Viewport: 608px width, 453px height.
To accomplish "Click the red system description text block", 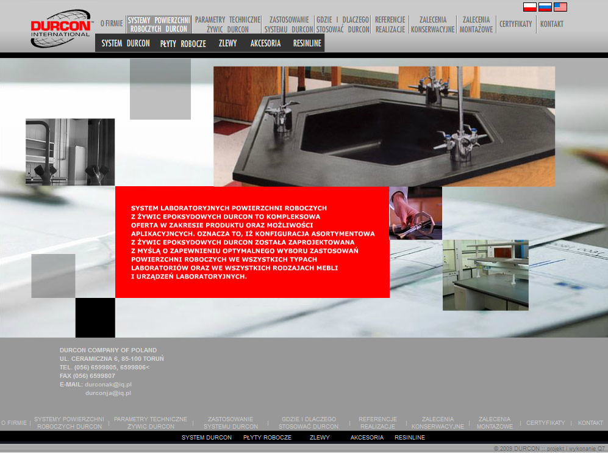I will 253,242.
